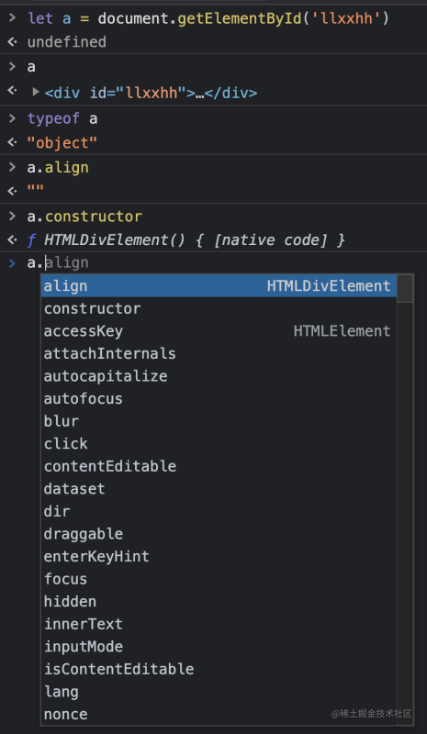
Task: Pick 'innerText' from the completions
Action: coord(219,624)
